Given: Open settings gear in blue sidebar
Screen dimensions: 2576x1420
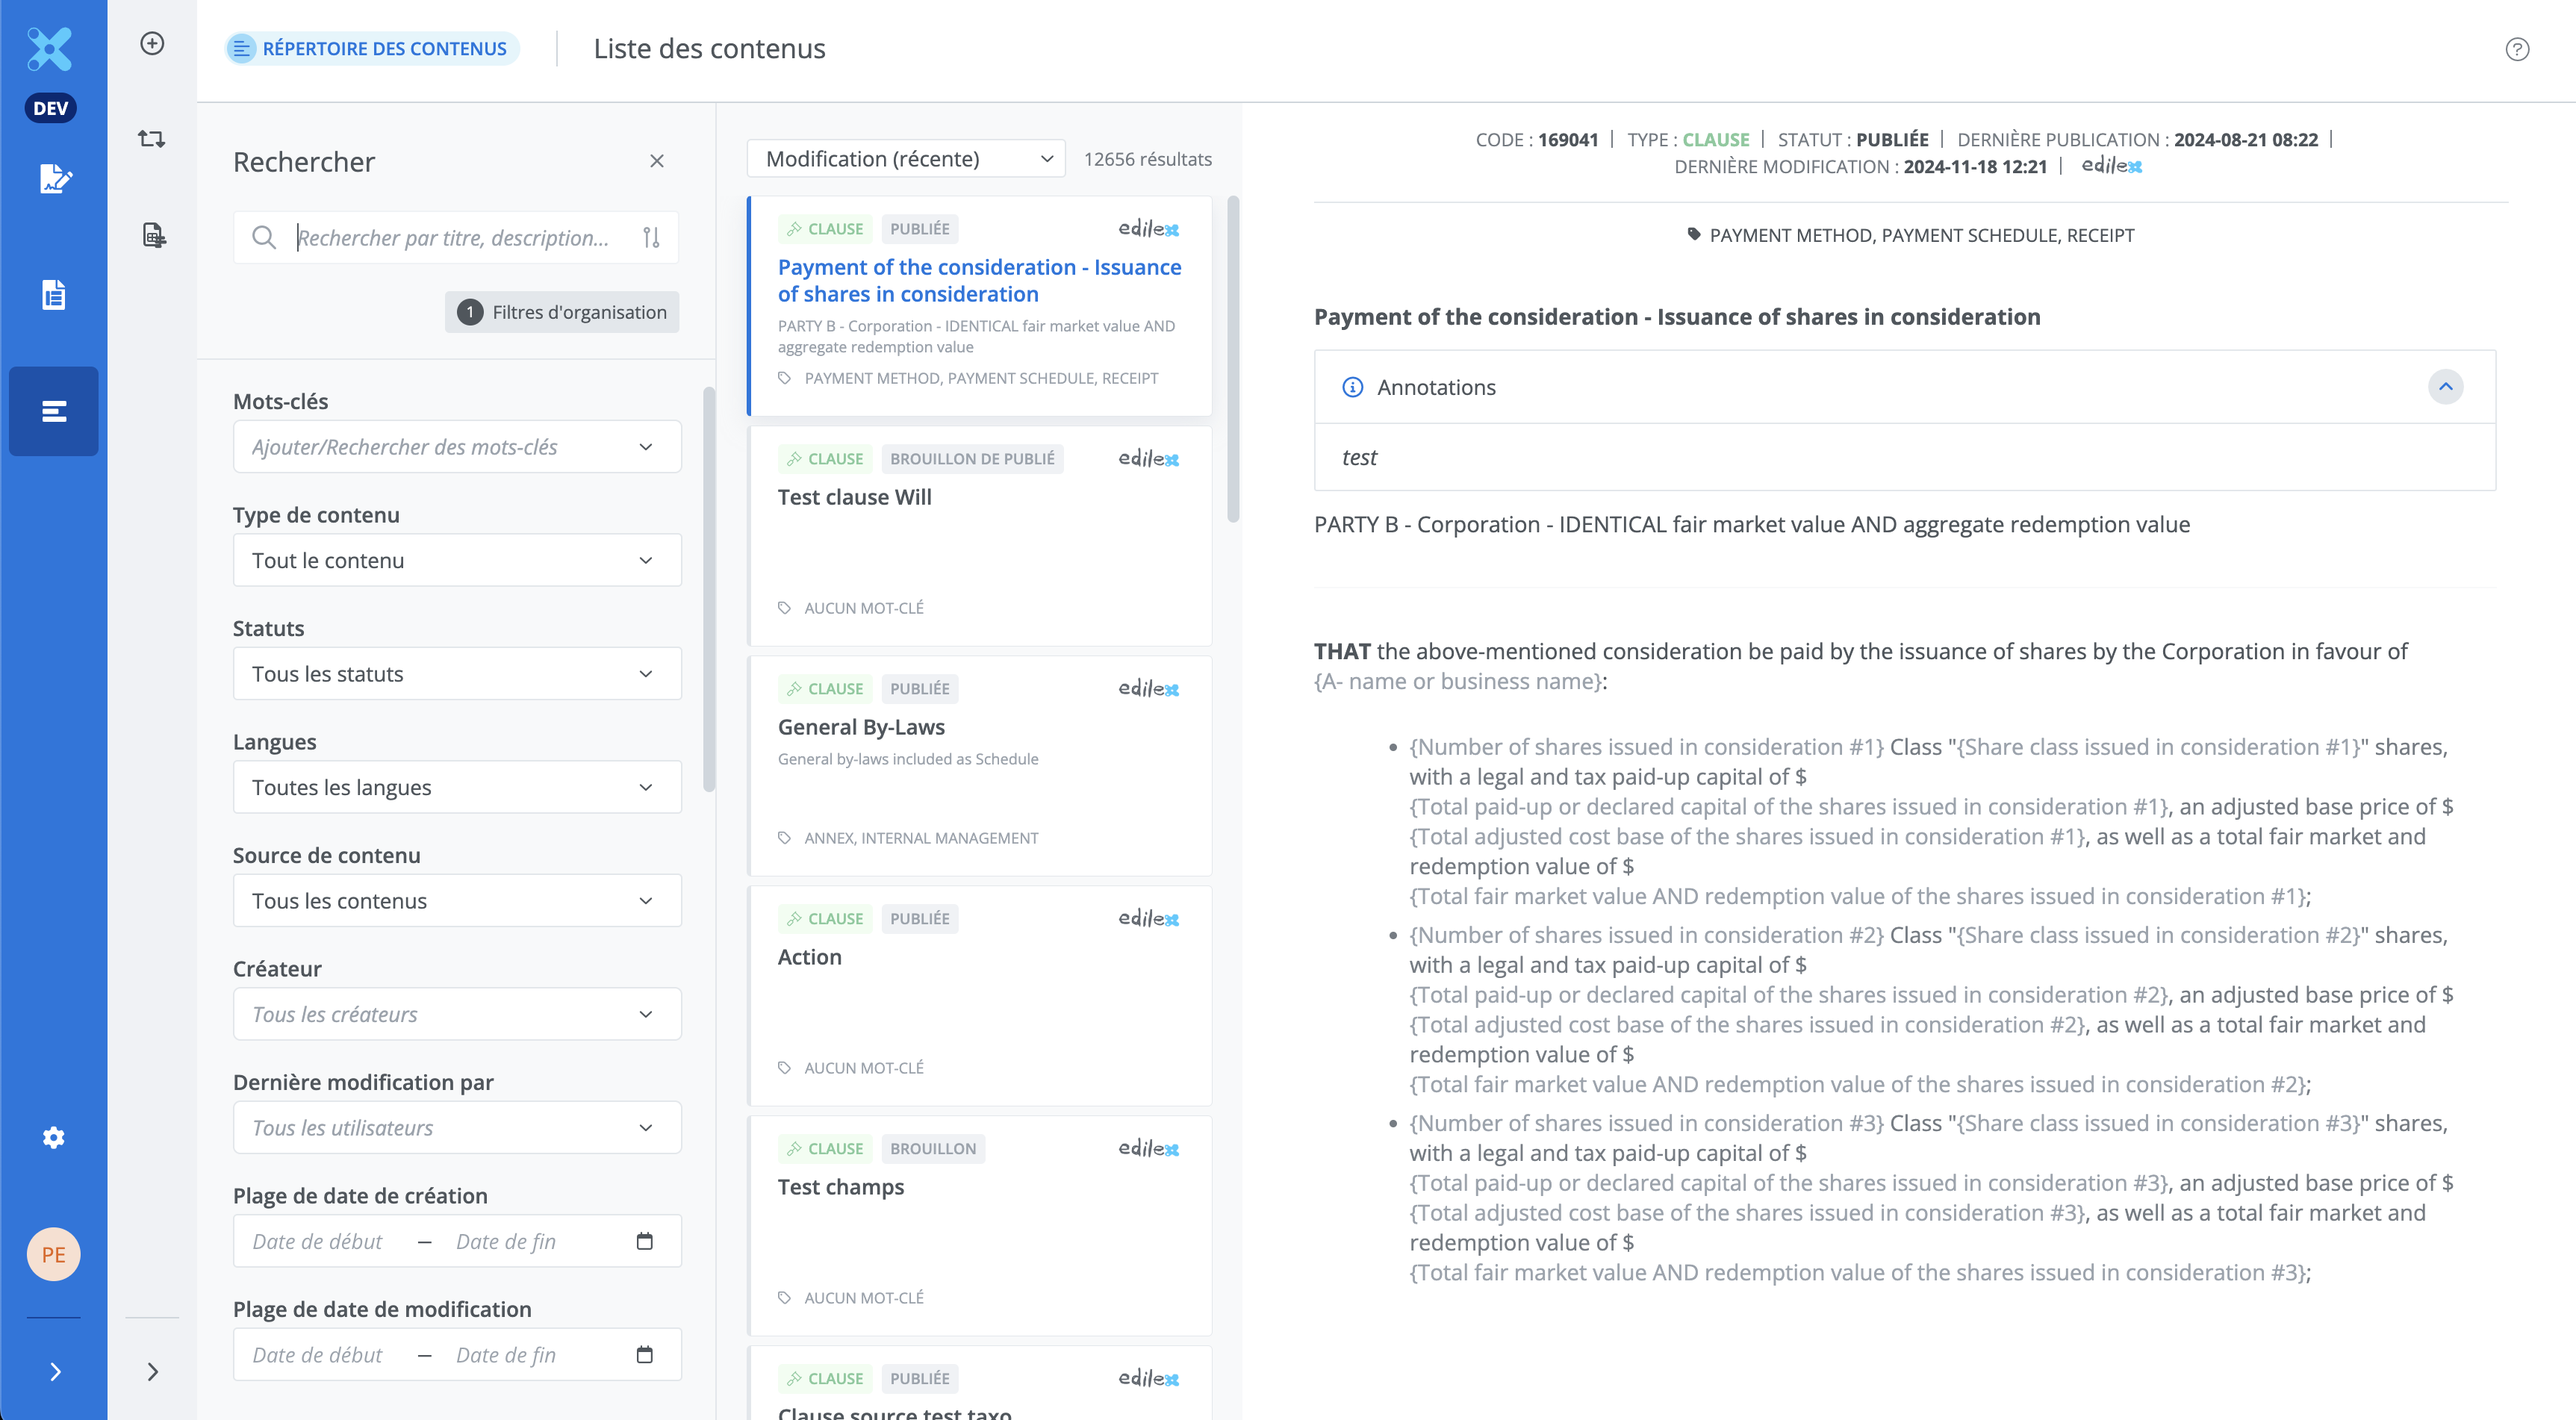Looking at the screenshot, I should pos(54,1137).
